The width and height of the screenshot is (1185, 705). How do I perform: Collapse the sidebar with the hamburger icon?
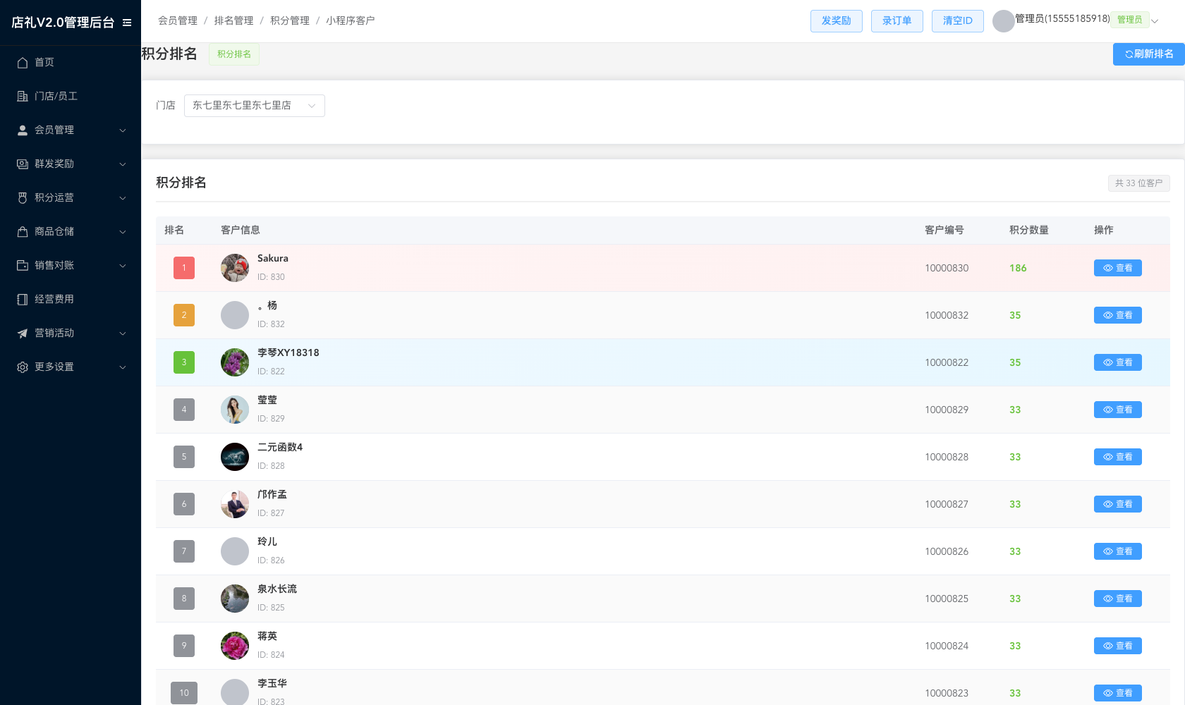coord(127,23)
